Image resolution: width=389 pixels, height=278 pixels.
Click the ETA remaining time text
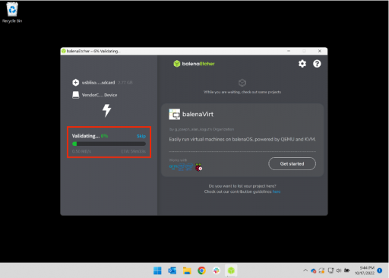[134, 151]
